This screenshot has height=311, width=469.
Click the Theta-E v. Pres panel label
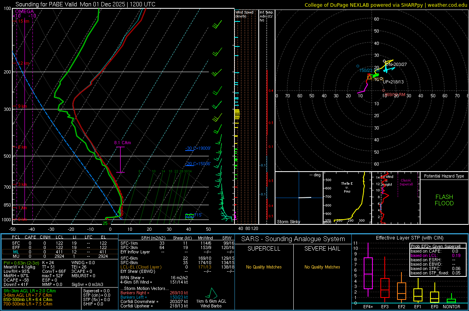pyautogui.click(x=347, y=187)
